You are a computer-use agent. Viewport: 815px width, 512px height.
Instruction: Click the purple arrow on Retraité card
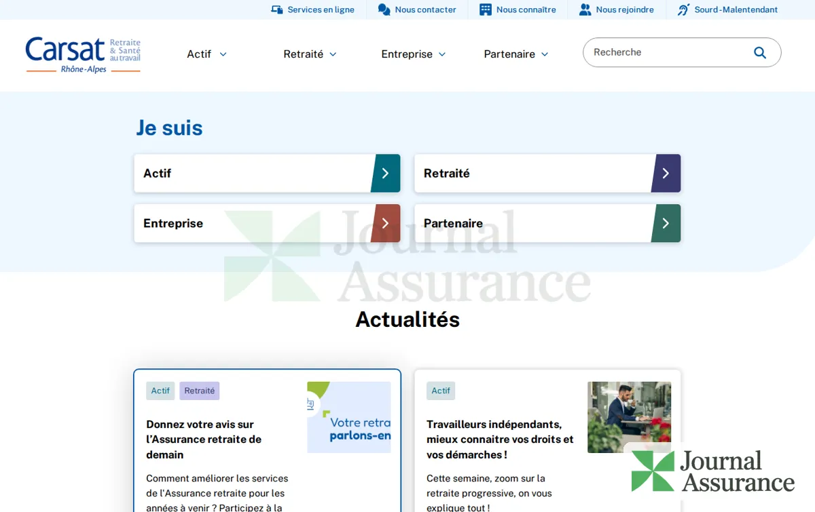[666, 174]
